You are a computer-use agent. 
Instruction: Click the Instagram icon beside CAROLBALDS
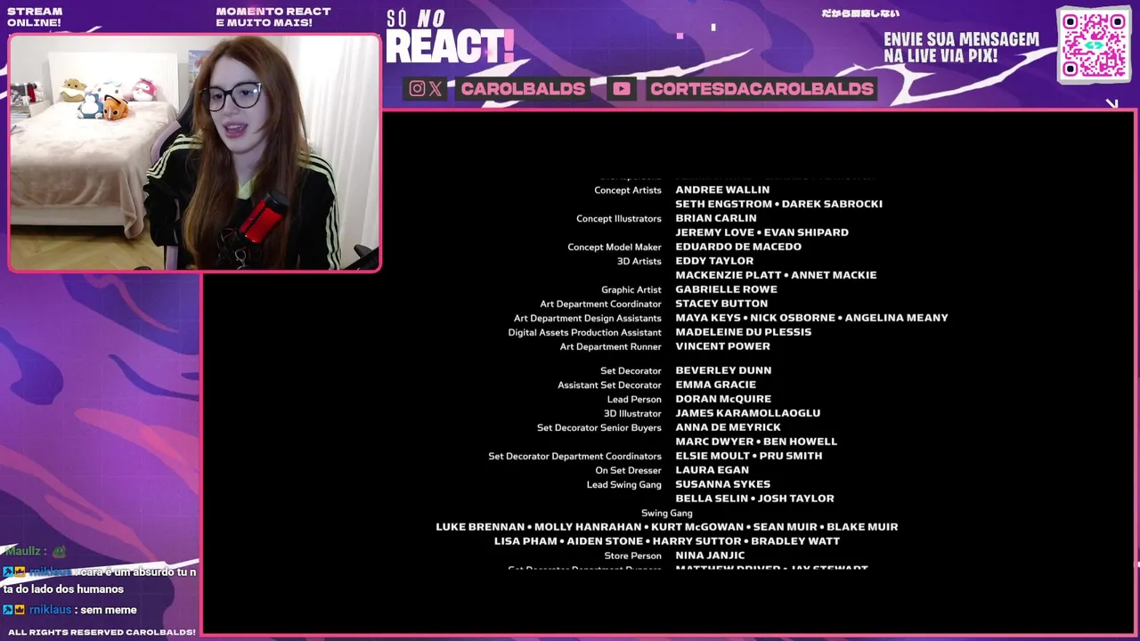pos(417,88)
